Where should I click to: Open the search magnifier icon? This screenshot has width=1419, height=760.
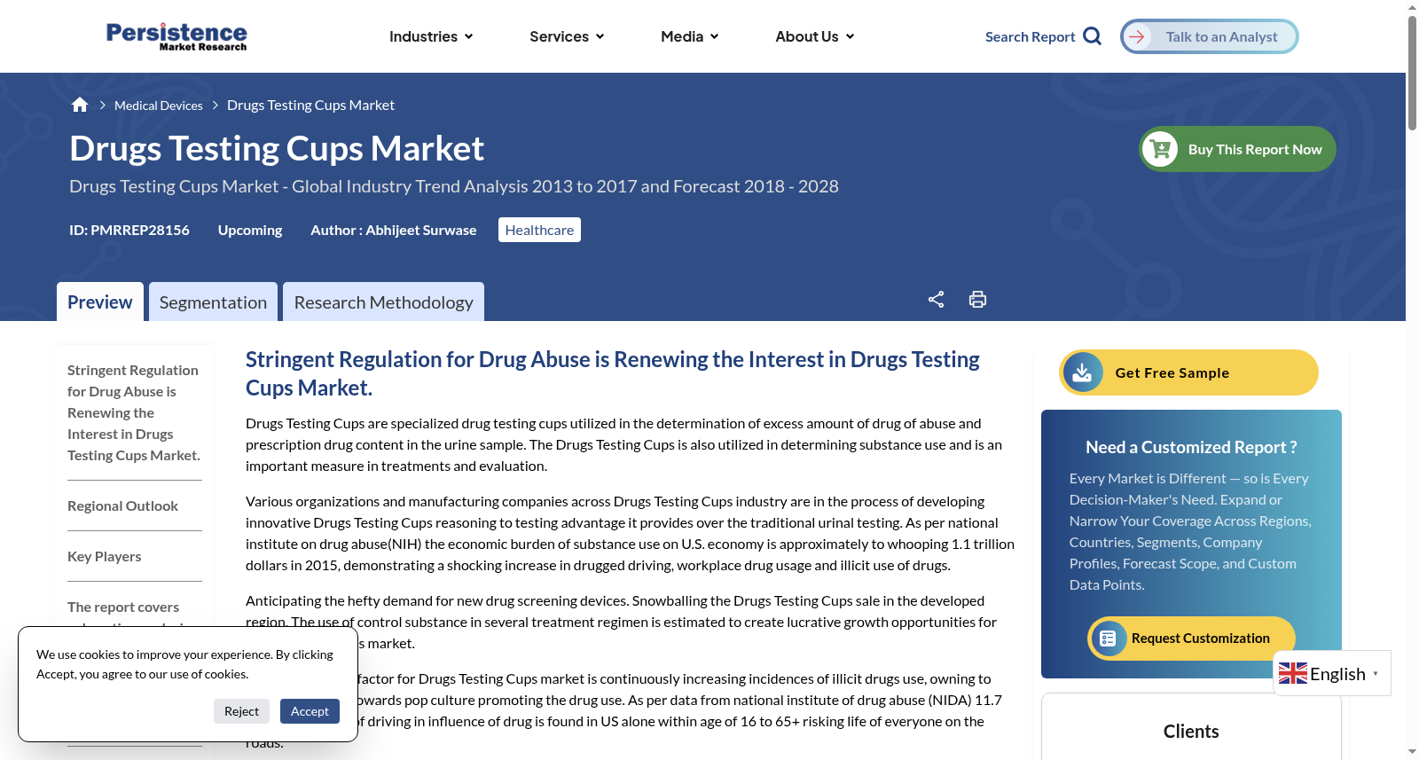[1093, 36]
